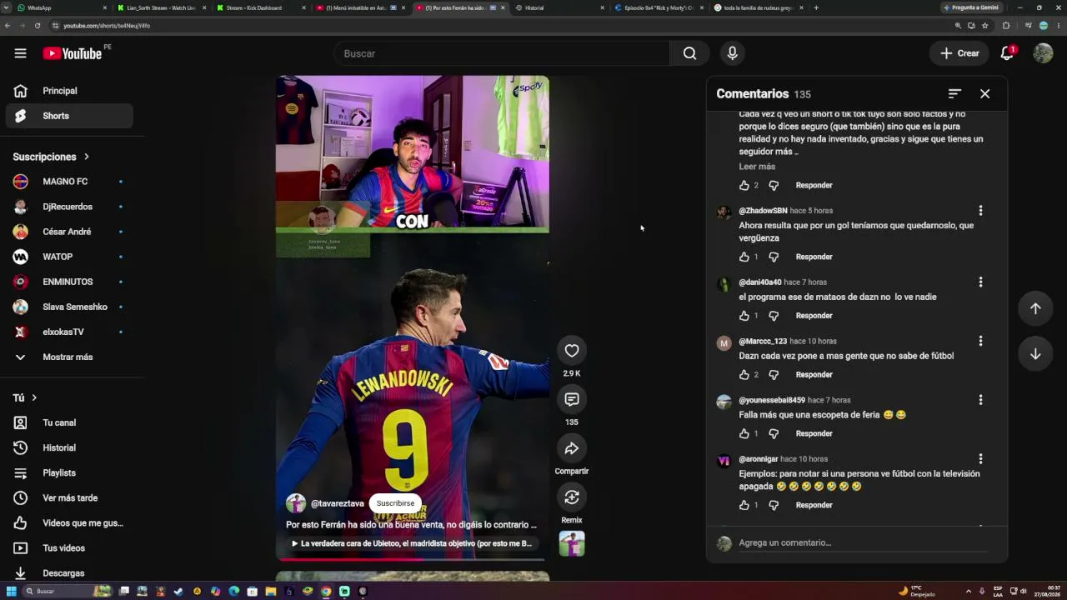The width and height of the screenshot is (1067, 600).
Task: Open the account avatar menu
Action: click(x=1043, y=53)
